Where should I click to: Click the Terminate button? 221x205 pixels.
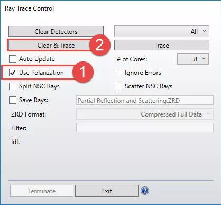click(x=42, y=191)
